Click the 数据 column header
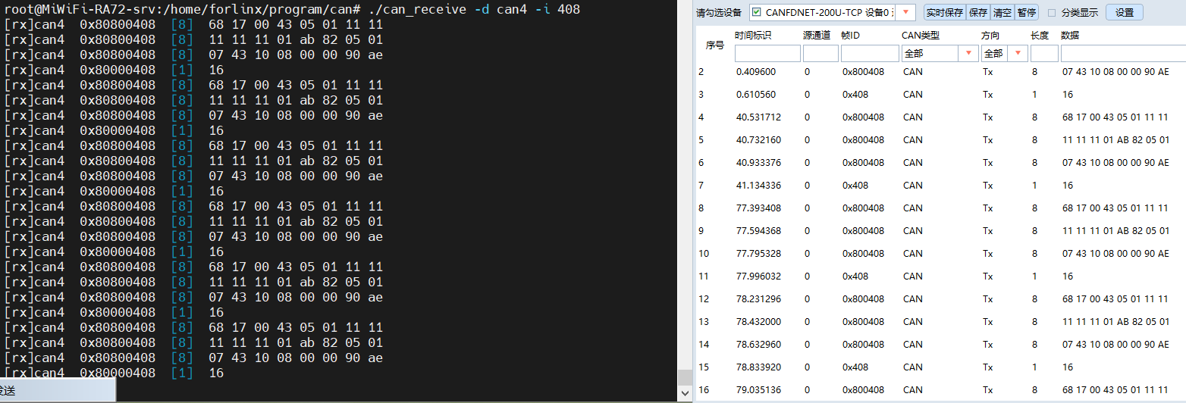1186x403 pixels. point(1070,36)
